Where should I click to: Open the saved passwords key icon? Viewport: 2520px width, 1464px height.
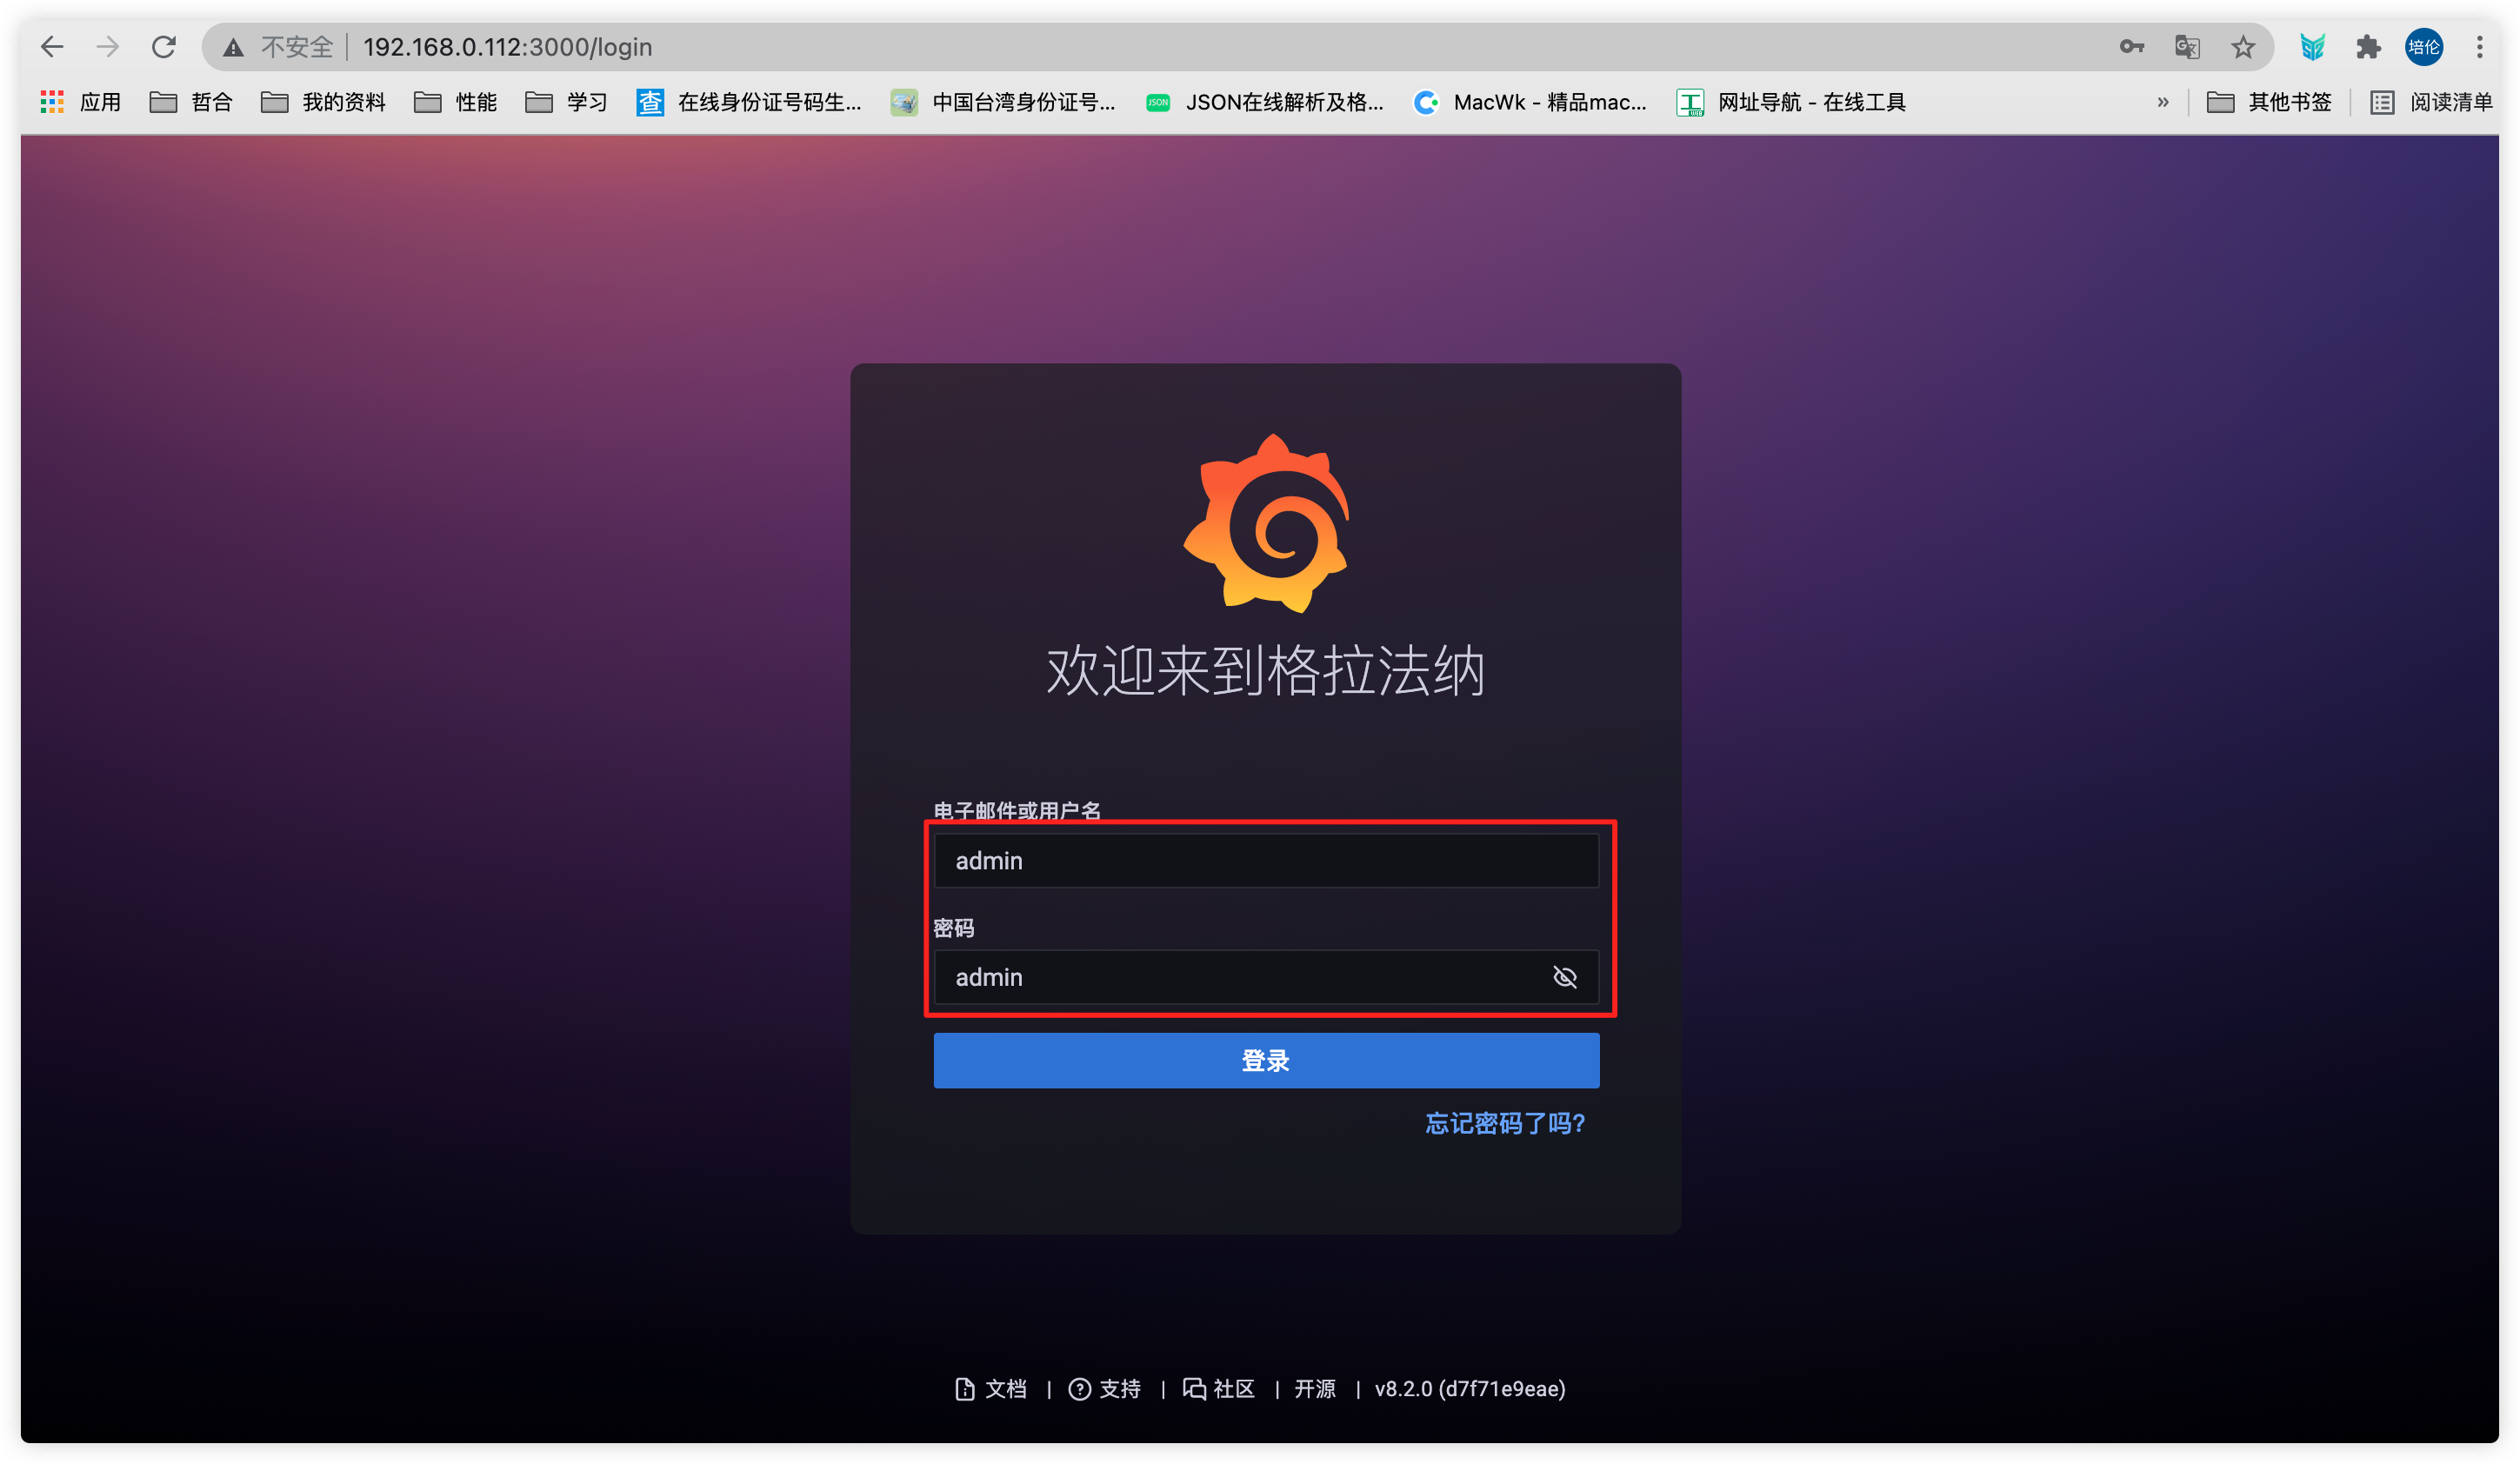2131,47
